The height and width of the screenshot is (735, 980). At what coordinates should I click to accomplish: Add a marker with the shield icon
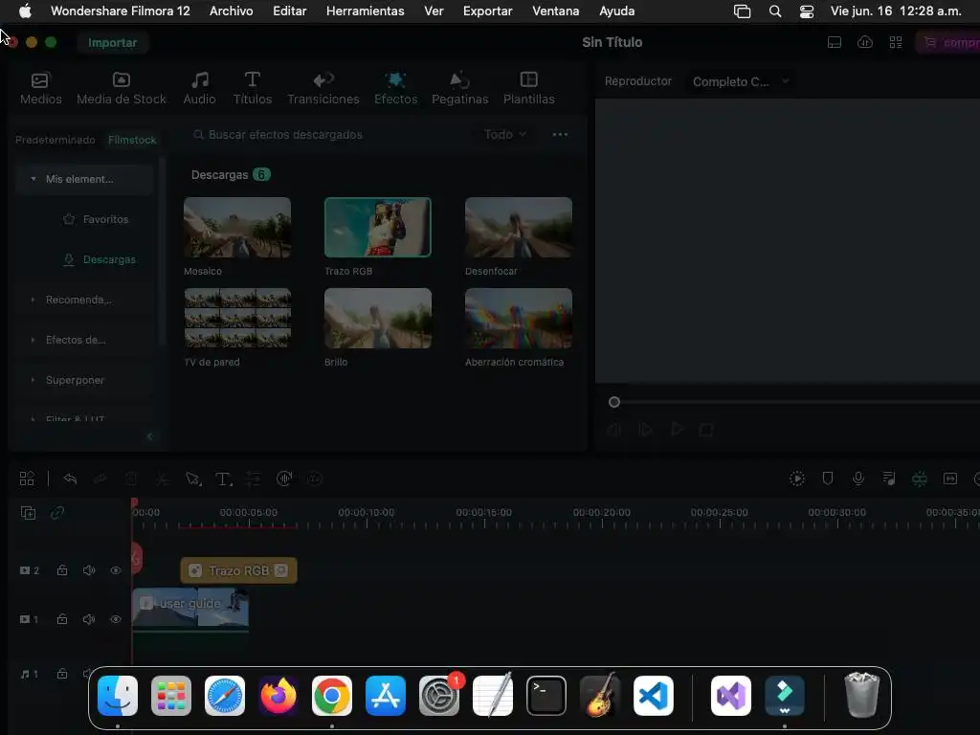coord(828,479)
